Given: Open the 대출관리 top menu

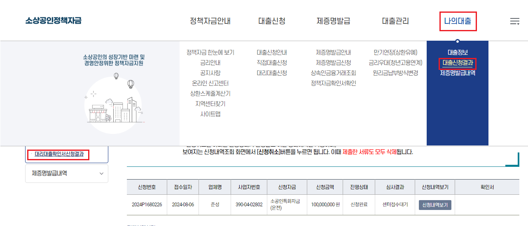Looking at the screenshot, I should pyautogui.click(x=395, y=21).
